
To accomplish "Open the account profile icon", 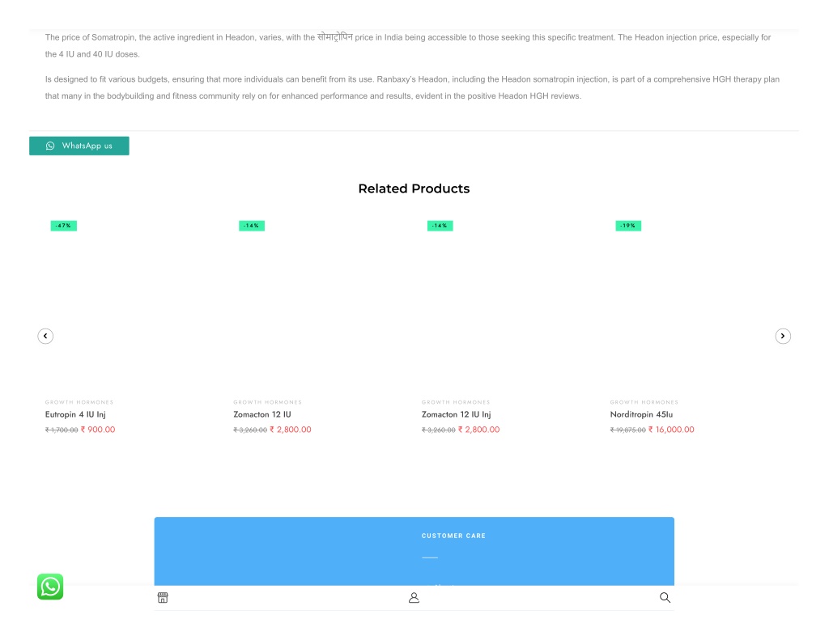I will coord(414,598).
